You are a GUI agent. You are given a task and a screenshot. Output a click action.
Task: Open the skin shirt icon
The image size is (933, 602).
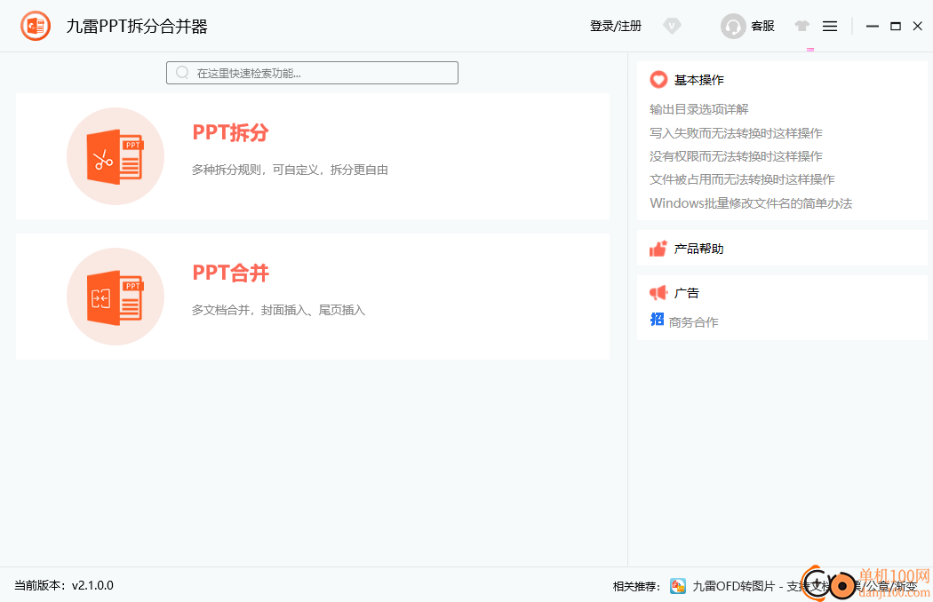(x=801, y=26)
